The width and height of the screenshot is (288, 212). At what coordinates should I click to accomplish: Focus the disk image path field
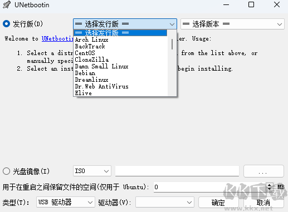click(x=177, y=171)
